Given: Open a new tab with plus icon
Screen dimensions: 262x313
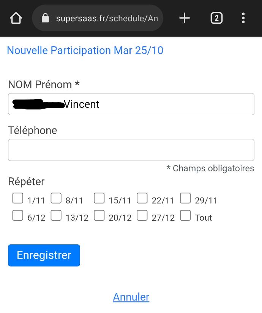Looking at the screenshot, I should [x=185, y=18].
